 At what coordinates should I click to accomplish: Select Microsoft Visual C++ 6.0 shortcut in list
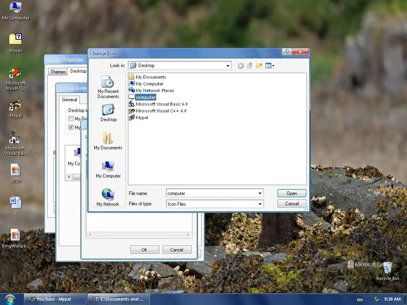157,111
